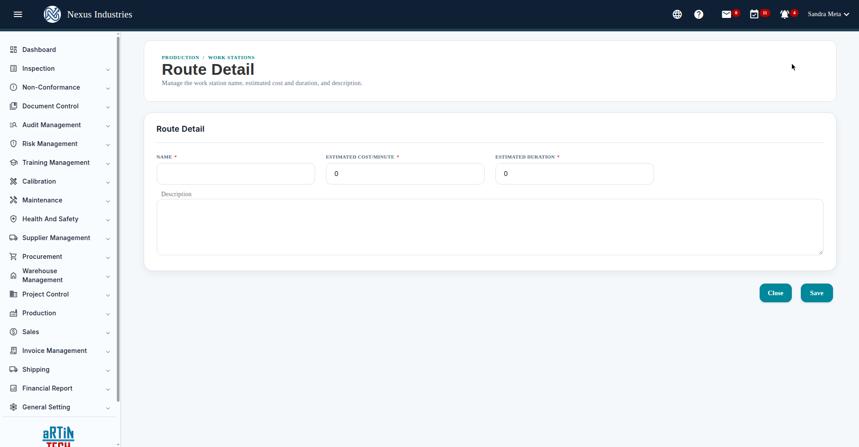Click the Health And Safety icon

pyautogui.click(x=13, y=219)
